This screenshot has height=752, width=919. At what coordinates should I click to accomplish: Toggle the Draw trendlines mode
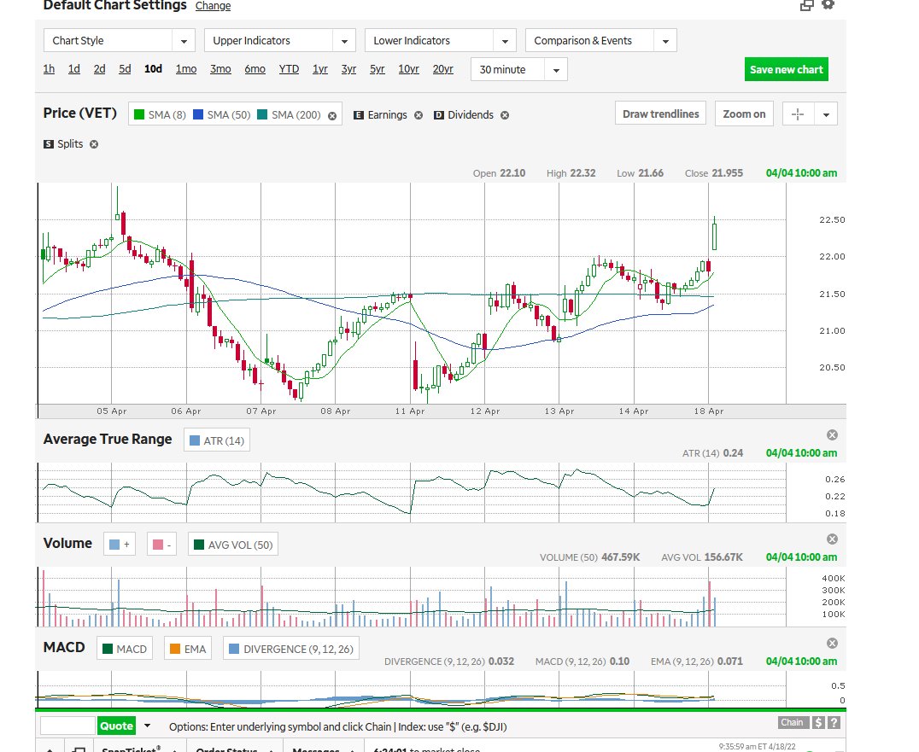pyautogui.click(x=660, y=114)
